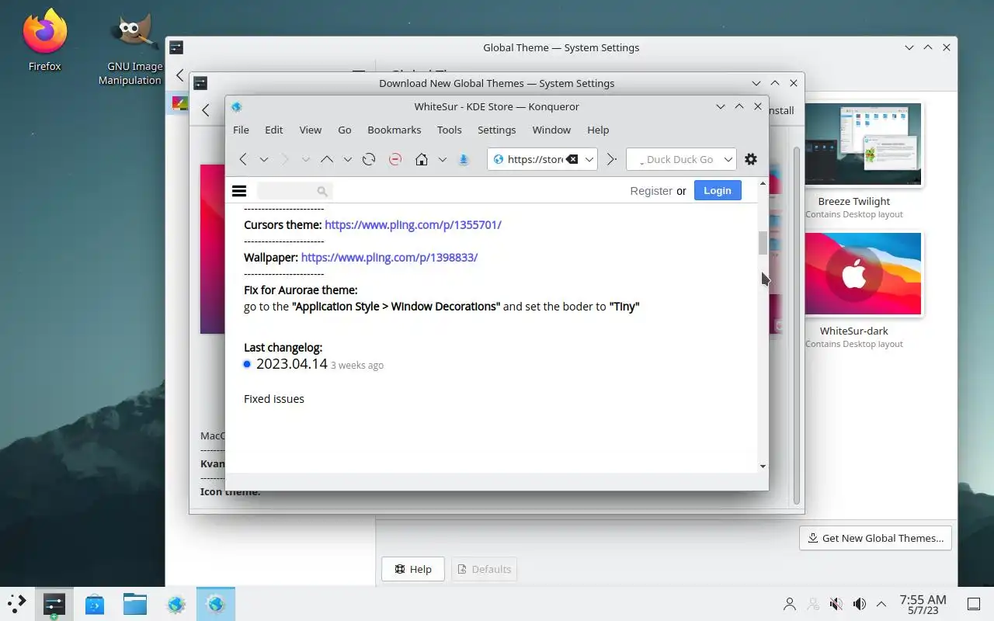Open Konqueror forward-history dropdown arrow
This screenshot has height=621, width=994.
coord(306,159)
